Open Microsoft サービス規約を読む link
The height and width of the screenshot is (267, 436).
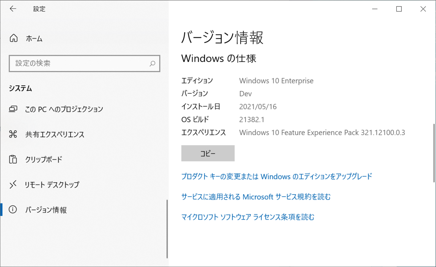pos(256,197)
